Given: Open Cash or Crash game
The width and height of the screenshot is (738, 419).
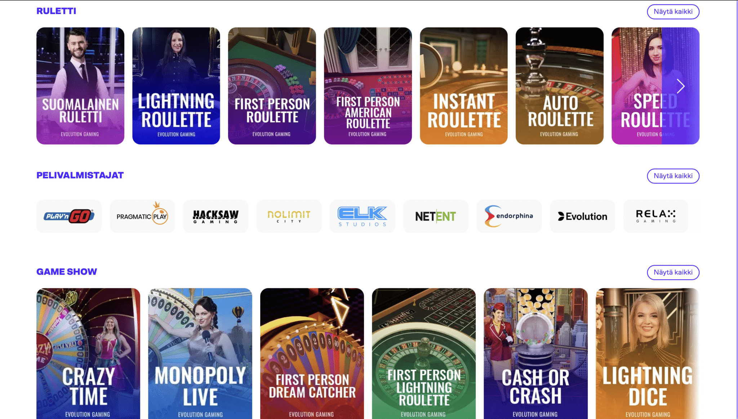Looking at the screenshot, I should 535,353.
